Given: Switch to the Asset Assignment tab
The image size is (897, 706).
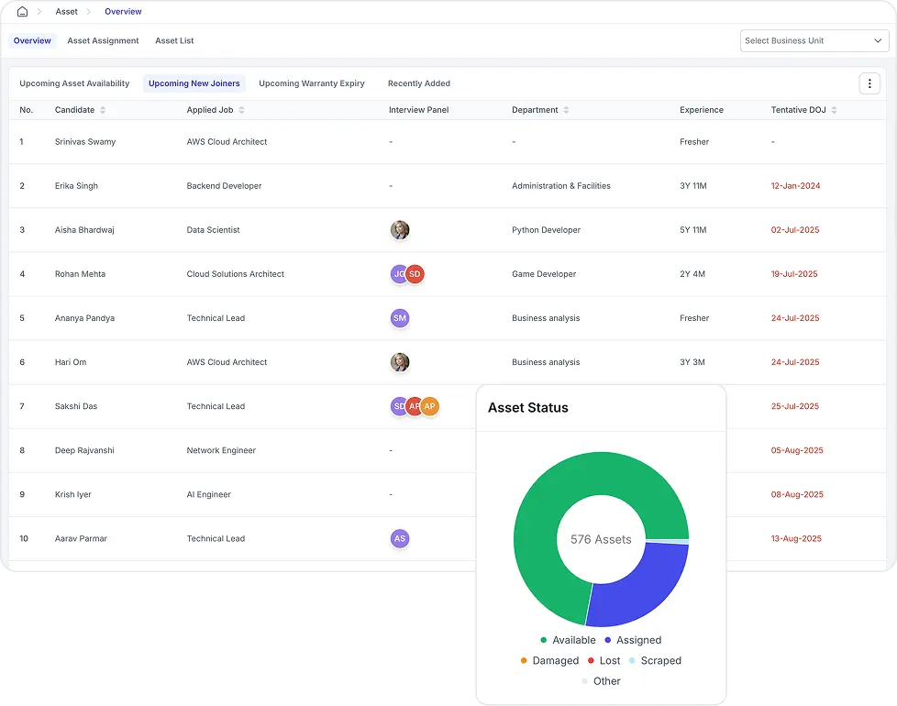Looking at the screenshot, I should click(x=103, y=40).
